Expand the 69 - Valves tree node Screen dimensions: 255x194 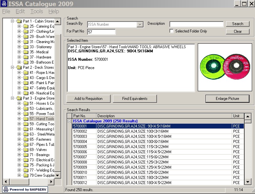[19, 150]
